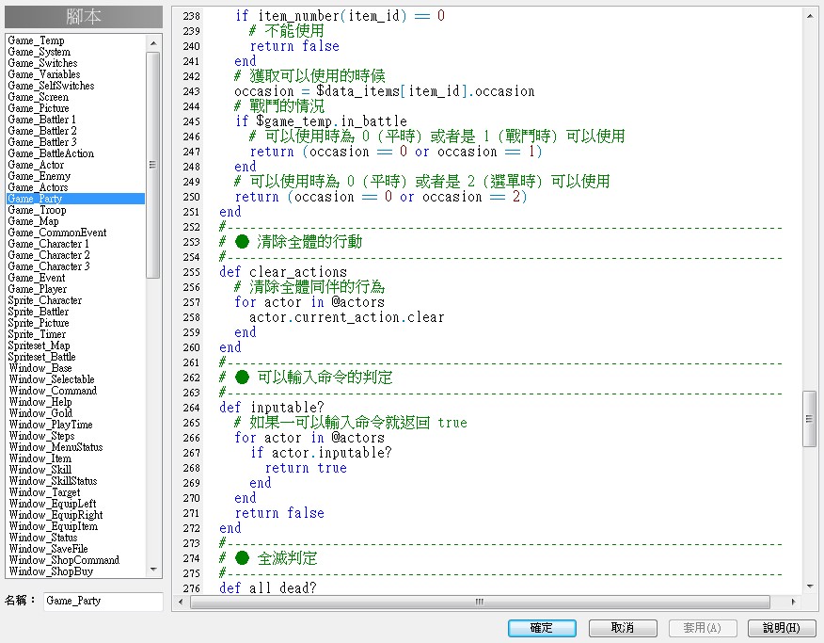The image size is (824, 643).
Task: Click the script list scroll-up arrow
Action: (x=153, y=42)
